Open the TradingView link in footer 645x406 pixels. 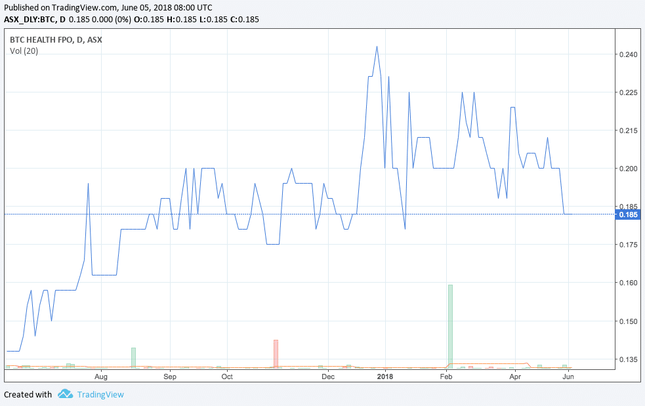tap(100, 395)
